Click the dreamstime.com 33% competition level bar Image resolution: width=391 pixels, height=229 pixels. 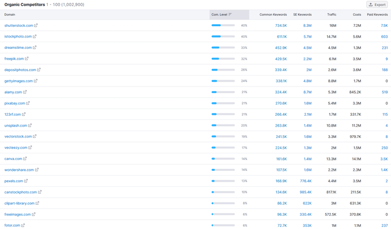[223, 47]
